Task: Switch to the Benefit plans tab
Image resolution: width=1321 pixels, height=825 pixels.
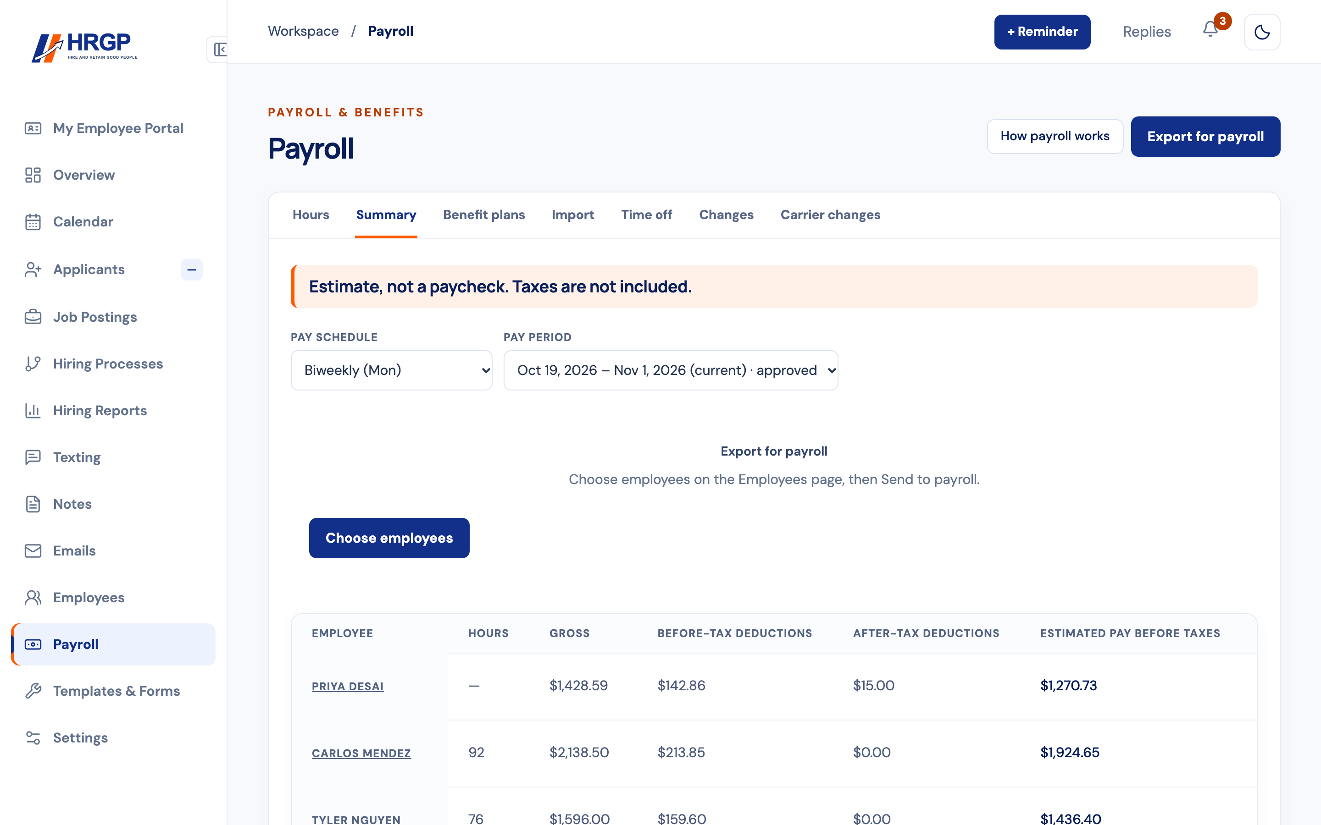Action: point(483,215)
